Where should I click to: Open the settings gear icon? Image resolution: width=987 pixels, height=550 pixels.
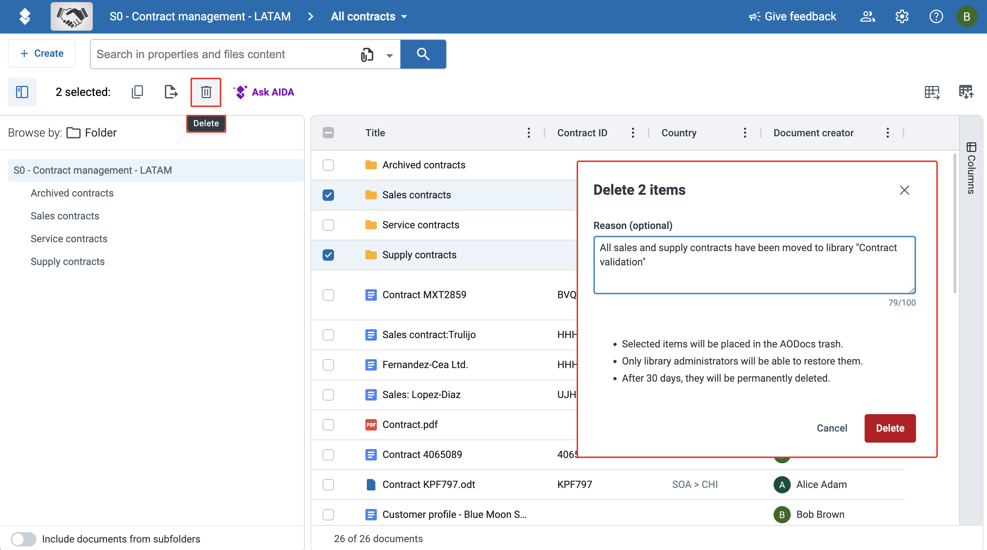[902, 16]
